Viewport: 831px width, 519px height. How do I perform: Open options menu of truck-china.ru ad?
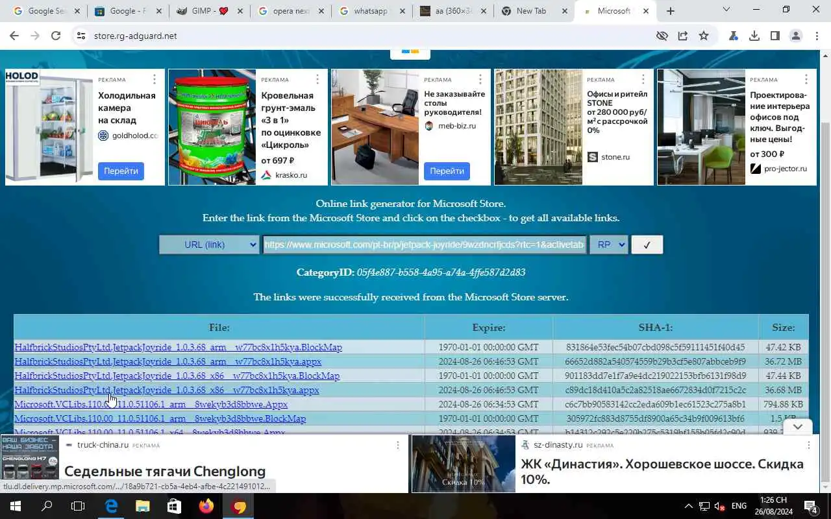point(398,445)
